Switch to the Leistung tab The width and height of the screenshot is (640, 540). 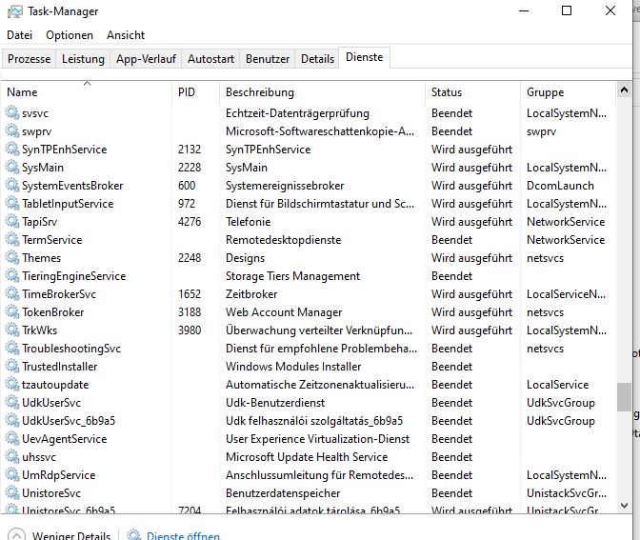coord(83,59)
